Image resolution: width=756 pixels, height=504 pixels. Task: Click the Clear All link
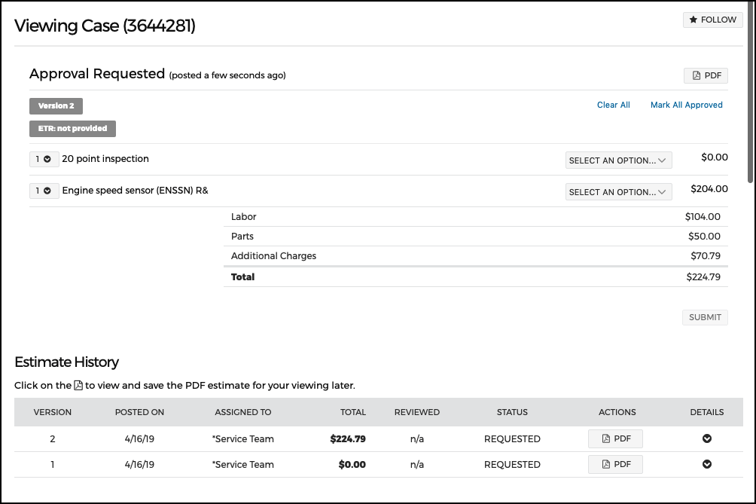613,105
